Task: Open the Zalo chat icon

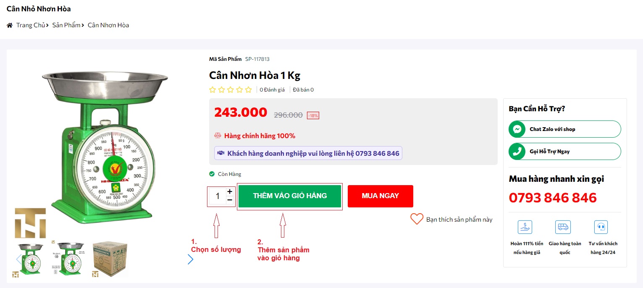Action: [x=517, y=129]
